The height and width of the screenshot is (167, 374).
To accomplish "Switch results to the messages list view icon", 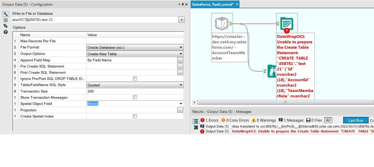I will (195, 121).
